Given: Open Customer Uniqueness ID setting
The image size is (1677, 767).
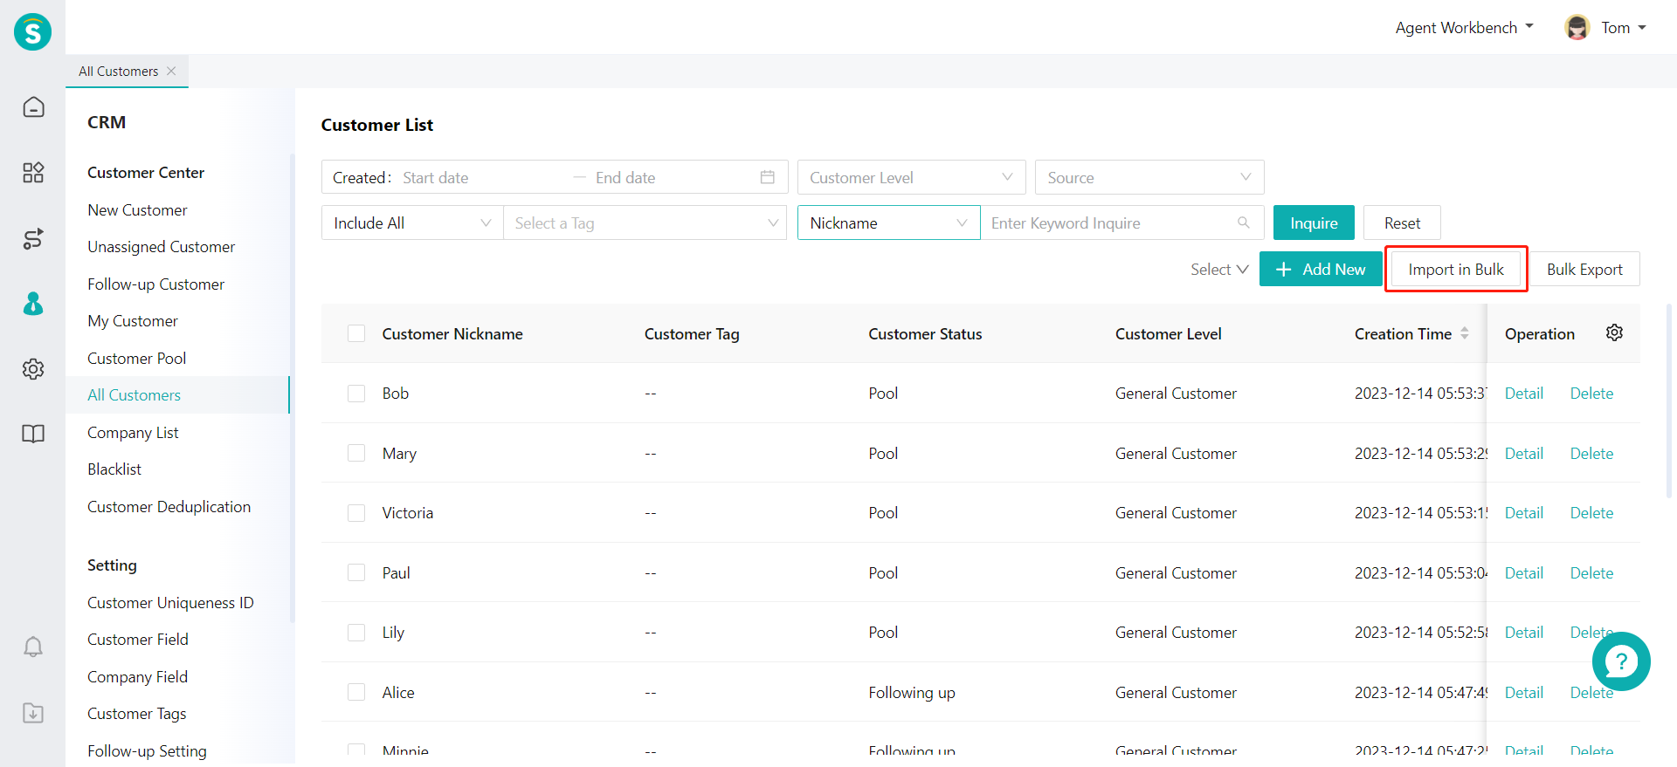Looking at the screenshot, I should pos(170,603).
